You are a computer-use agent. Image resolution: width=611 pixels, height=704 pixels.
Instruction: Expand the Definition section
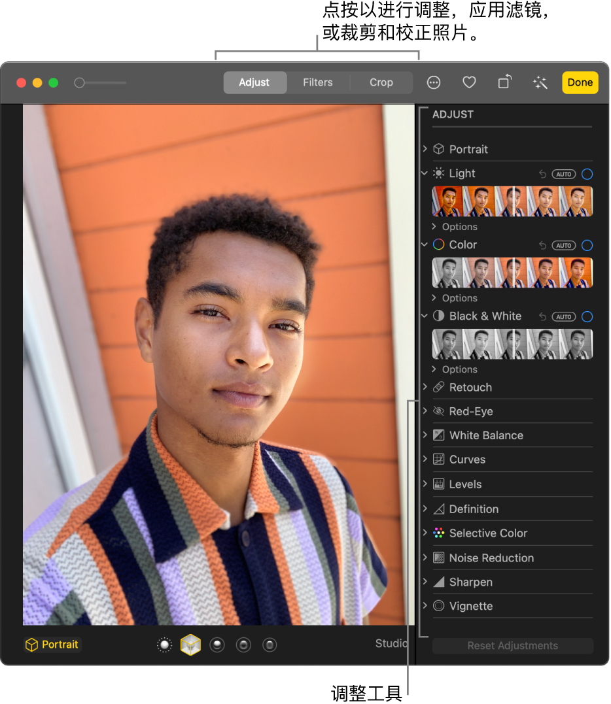pos(425,509)
